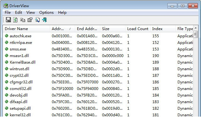Click the DriverView title bar app icon
Image resolution: width=201 pixels, height=121 pixels.
pyautogui.click(x=6, y=6)
